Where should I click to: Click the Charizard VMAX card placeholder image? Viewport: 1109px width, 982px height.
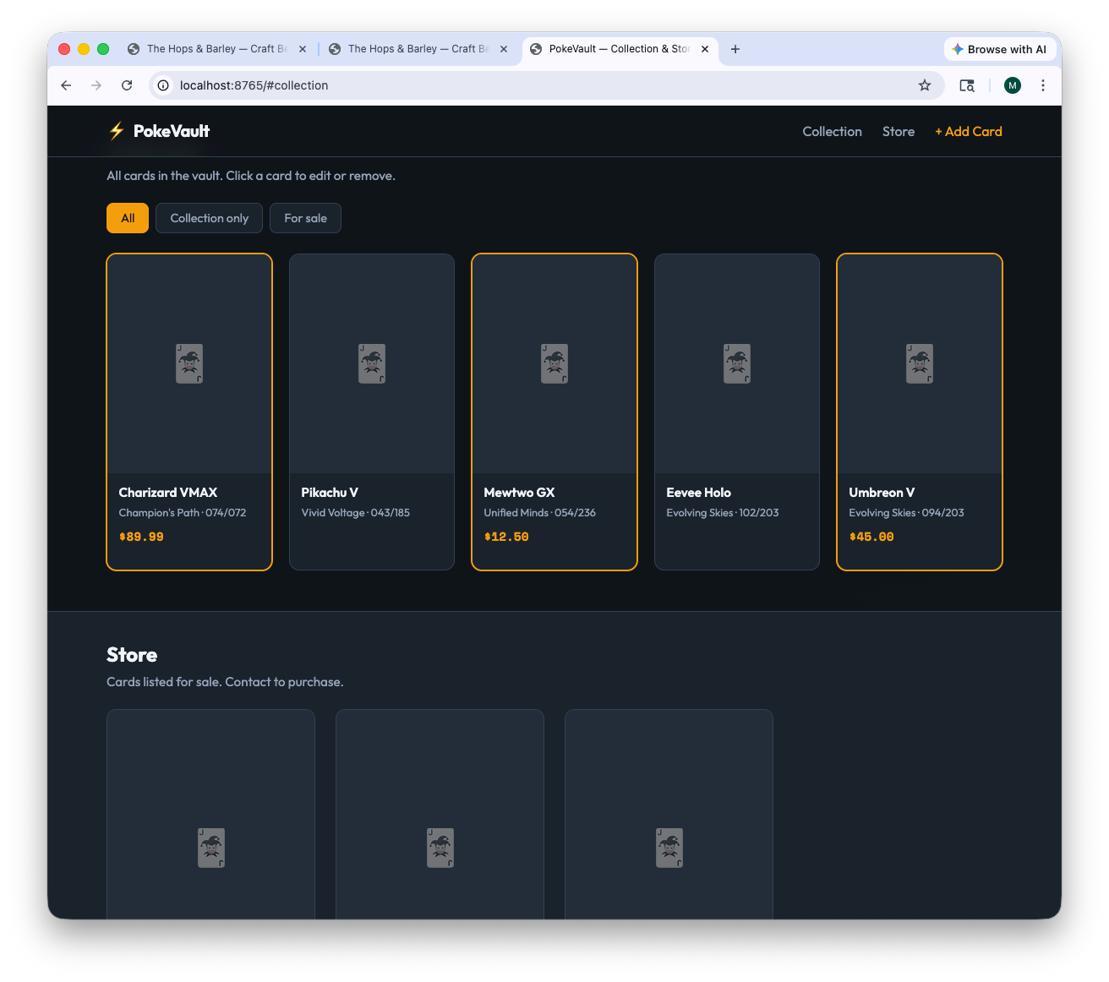(188, 363)
